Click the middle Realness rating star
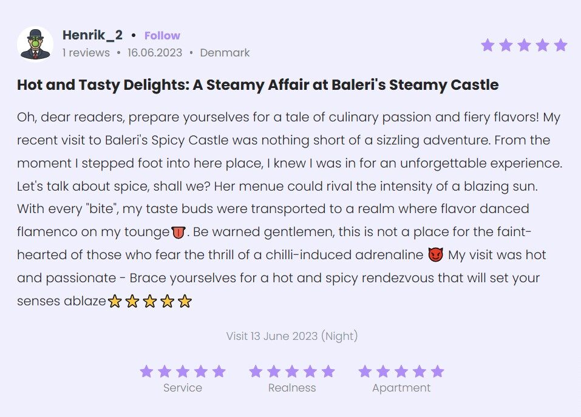Viewport: 581px width, 417px height. [292, 371]
